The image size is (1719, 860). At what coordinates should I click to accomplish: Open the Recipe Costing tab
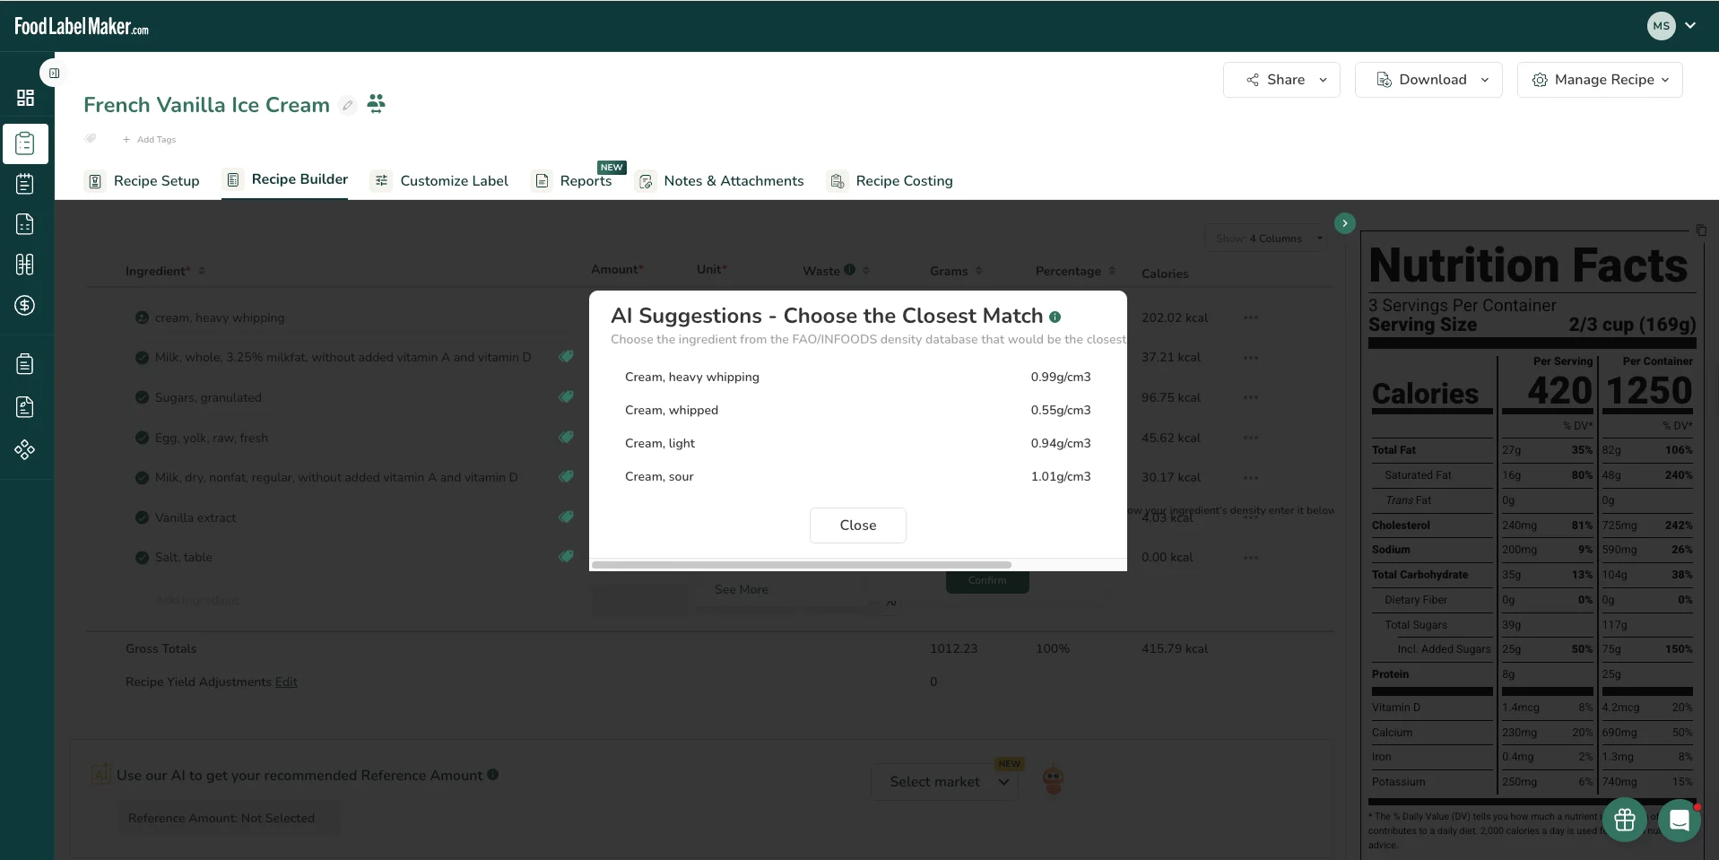tap(890, 180)
